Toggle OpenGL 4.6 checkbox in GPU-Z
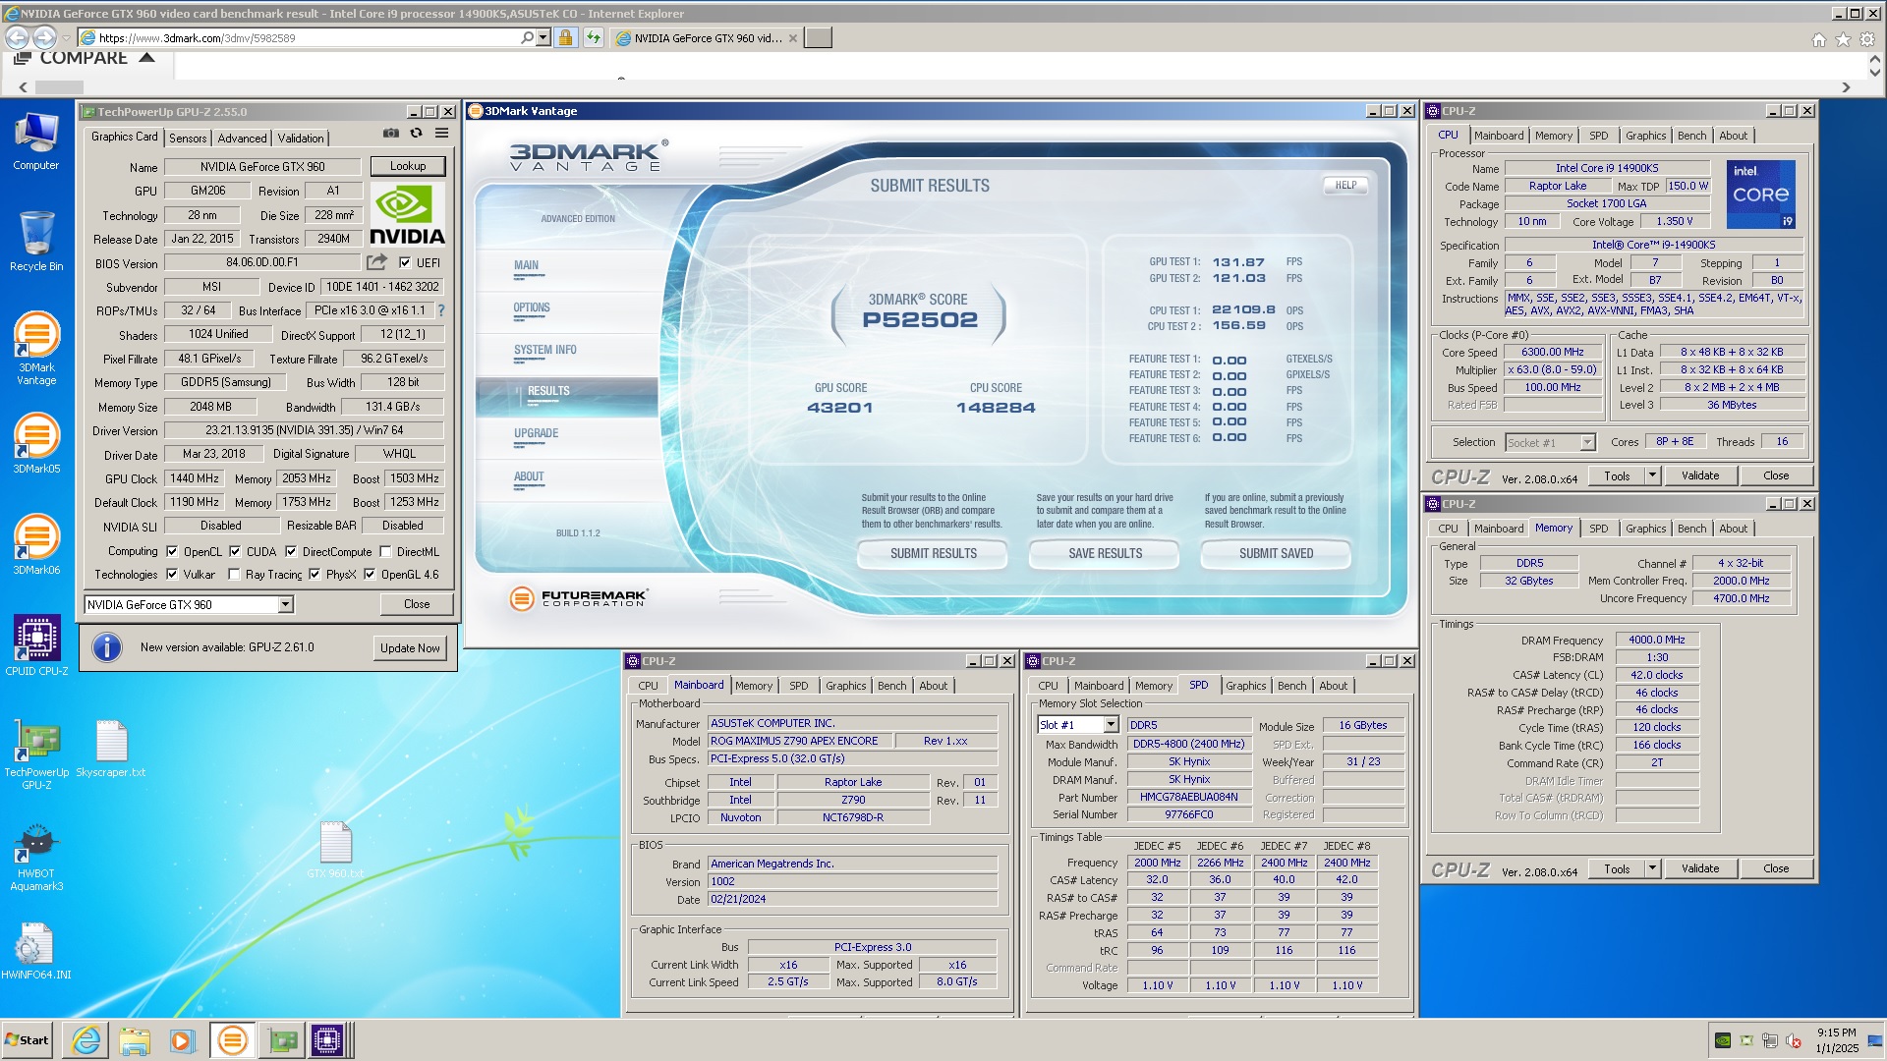The height and width of the screenshot is (1061, 1887). pos(370,574)
